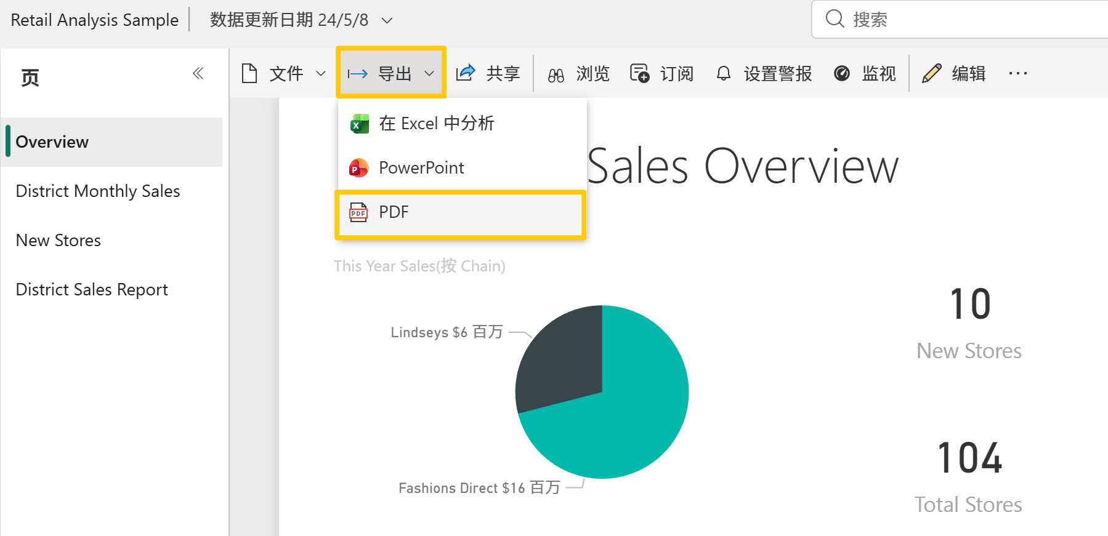Open the more options (...) menu

(1017, 73)
